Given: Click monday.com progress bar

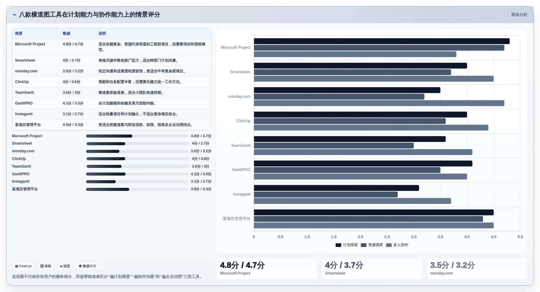Looking at the screenshot, I should (137, 151).
